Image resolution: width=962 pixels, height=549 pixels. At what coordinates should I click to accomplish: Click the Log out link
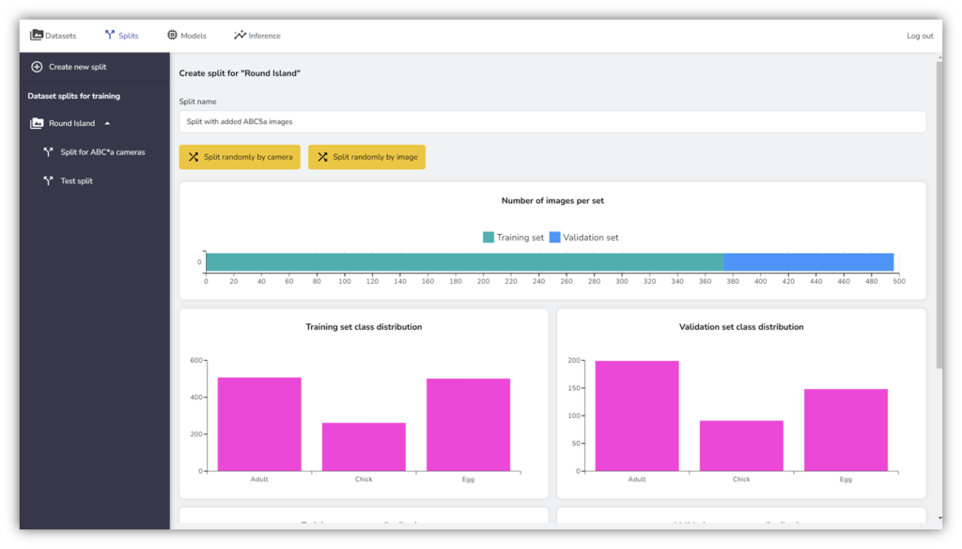click(919, 36)
